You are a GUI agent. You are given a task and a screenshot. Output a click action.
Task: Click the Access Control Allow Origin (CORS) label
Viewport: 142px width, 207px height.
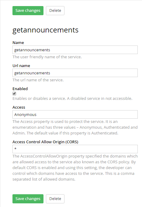point(45,142)
